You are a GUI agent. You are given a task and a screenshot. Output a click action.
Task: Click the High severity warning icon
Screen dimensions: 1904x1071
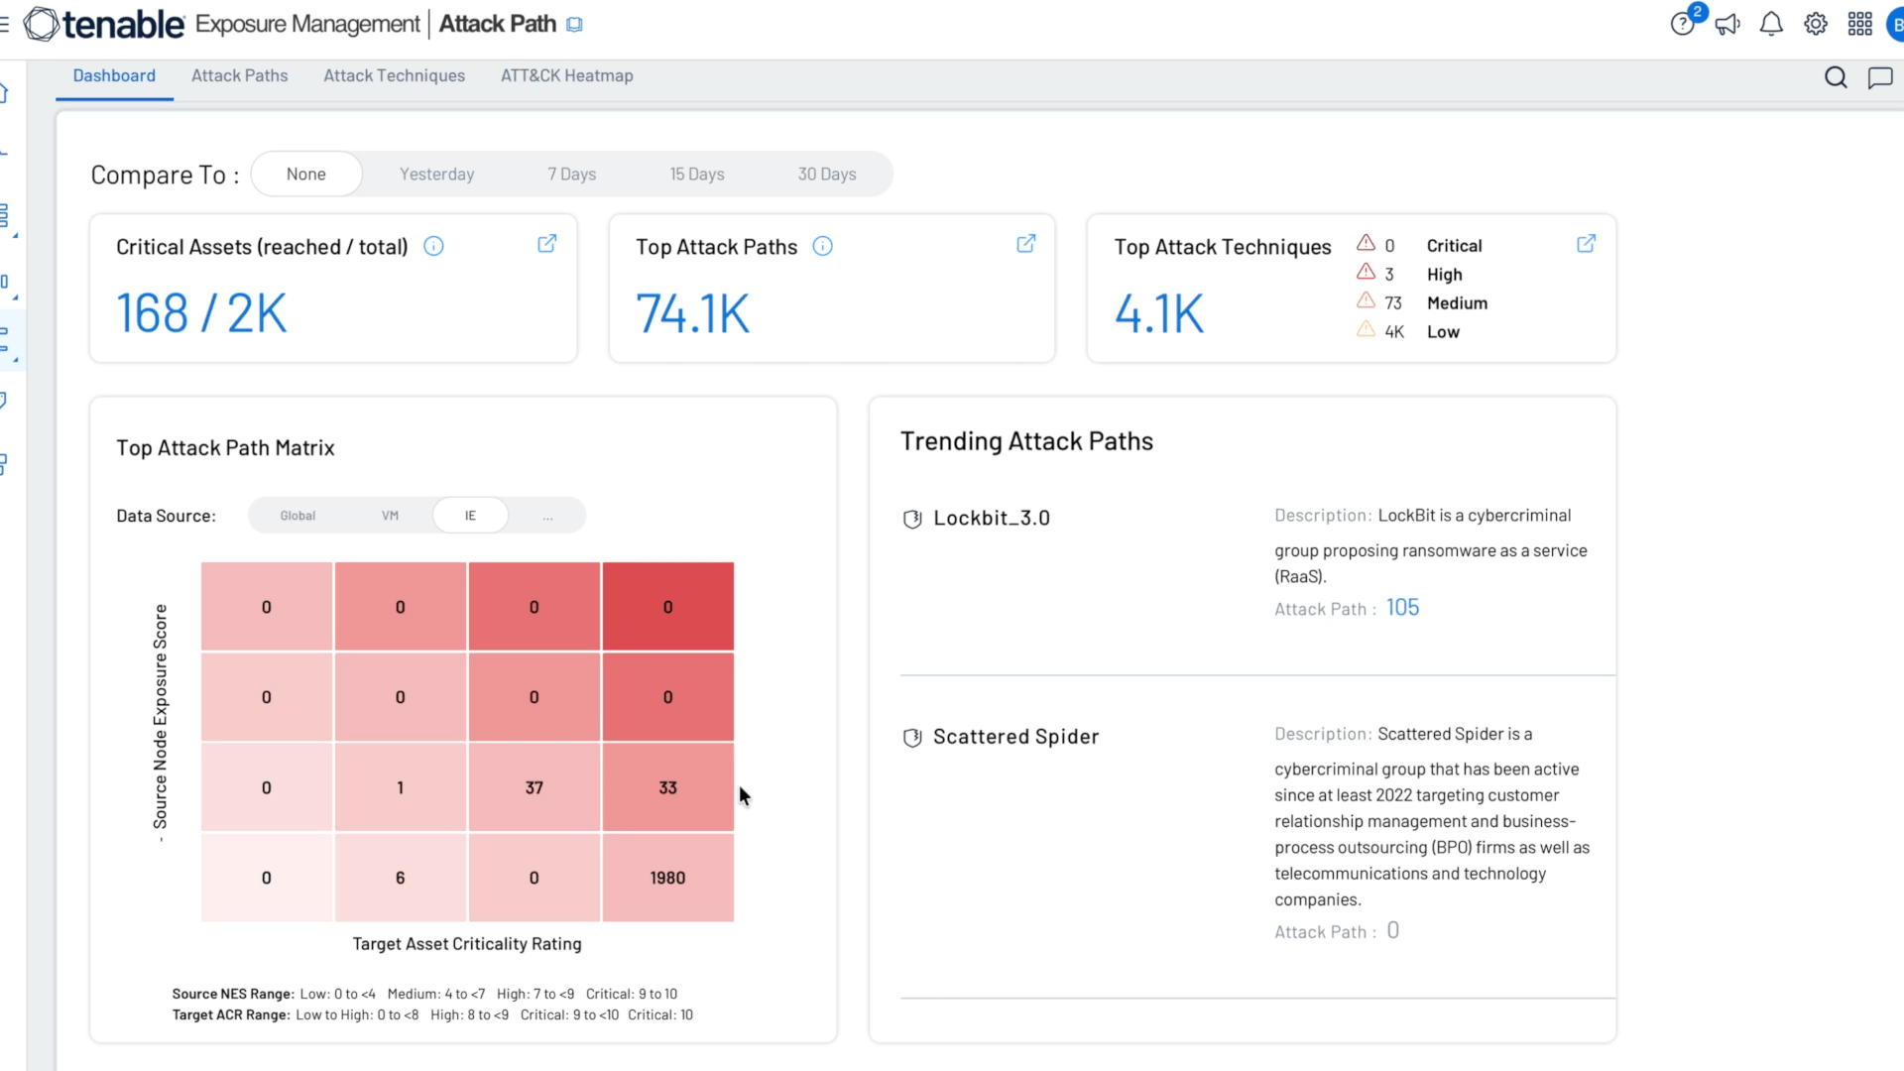1366,272
